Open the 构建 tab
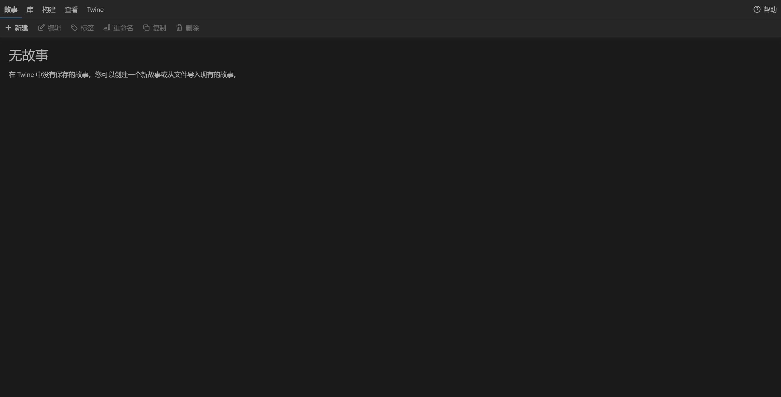The height and width of the screenshot is (397, 781). tap(49, 9)
